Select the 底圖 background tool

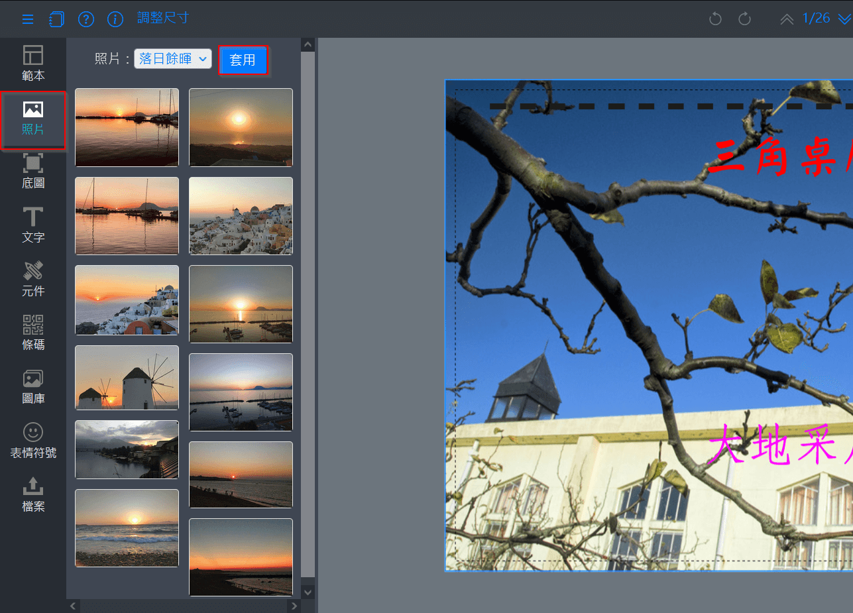[33, 172]
